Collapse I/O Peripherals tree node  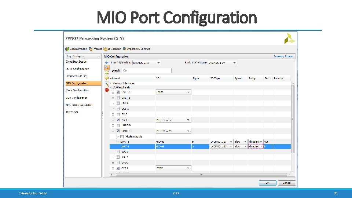(110, 87)
